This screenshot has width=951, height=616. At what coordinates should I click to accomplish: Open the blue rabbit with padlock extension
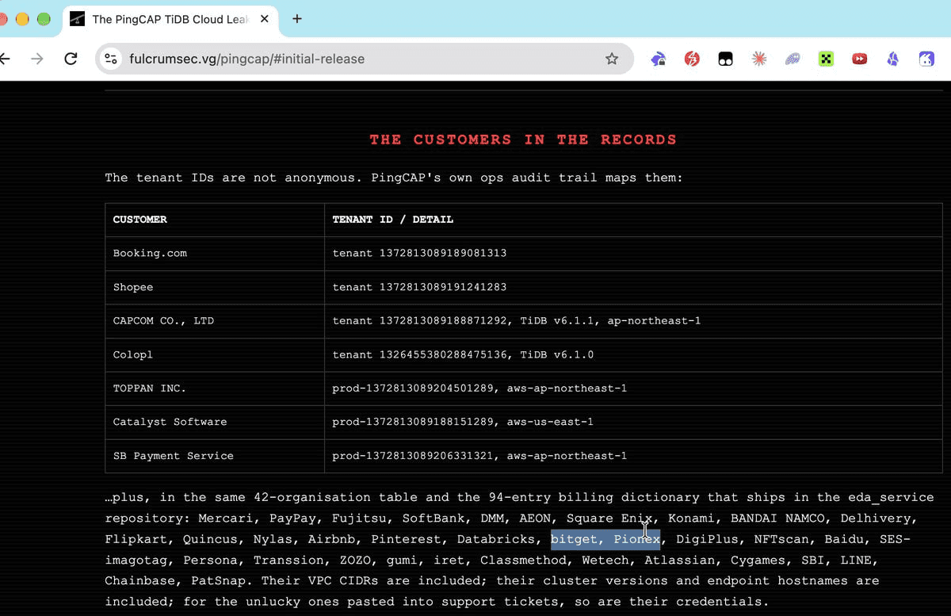[659, 59]
